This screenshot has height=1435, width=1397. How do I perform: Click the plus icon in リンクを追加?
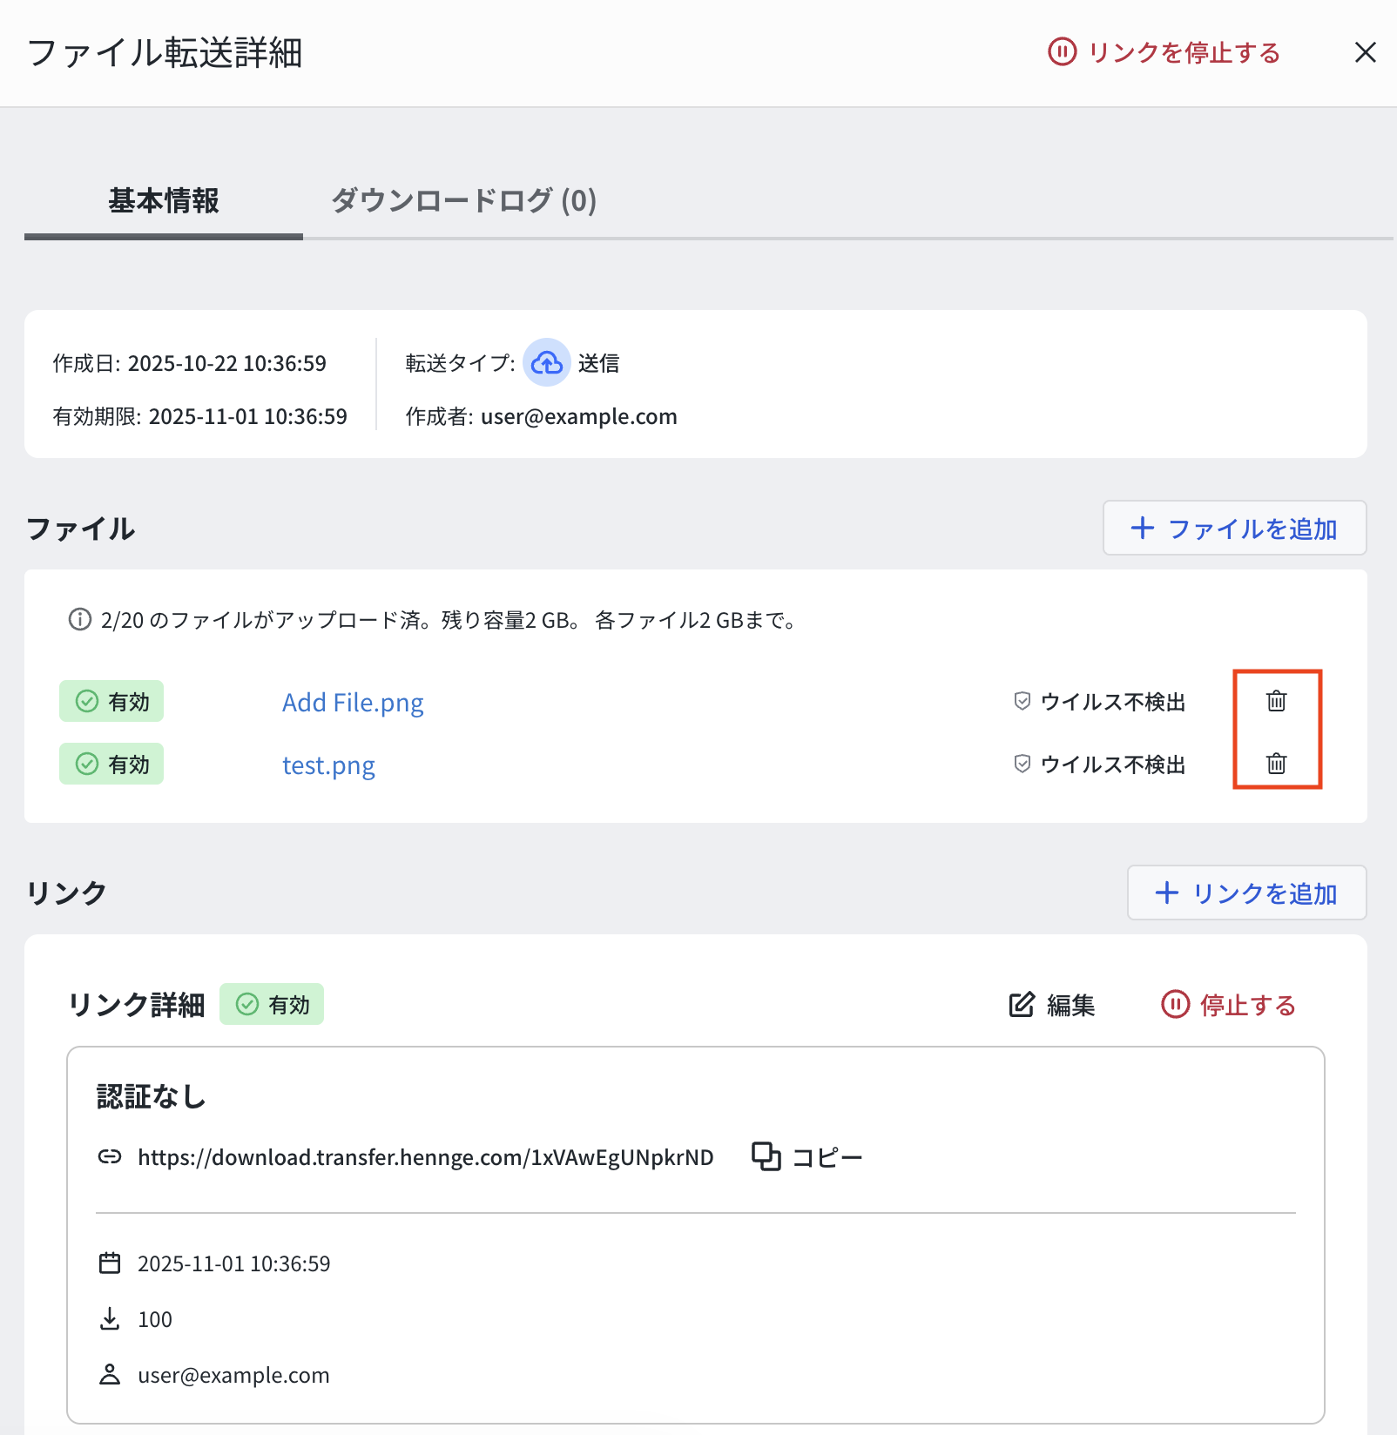pos(1166,893)
